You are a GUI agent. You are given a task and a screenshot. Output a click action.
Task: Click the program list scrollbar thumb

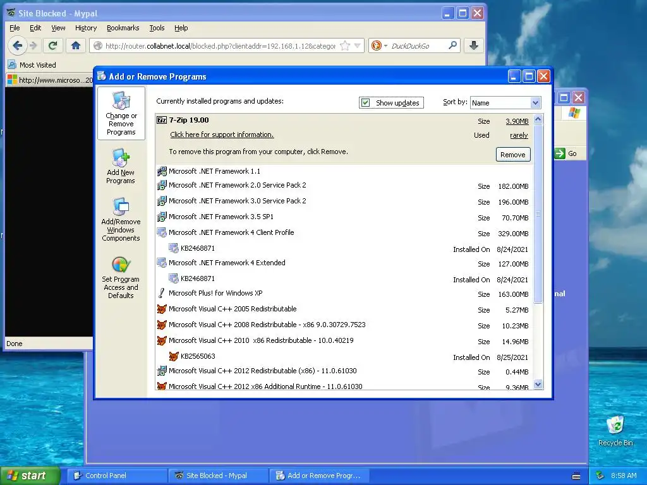(538, 213)
